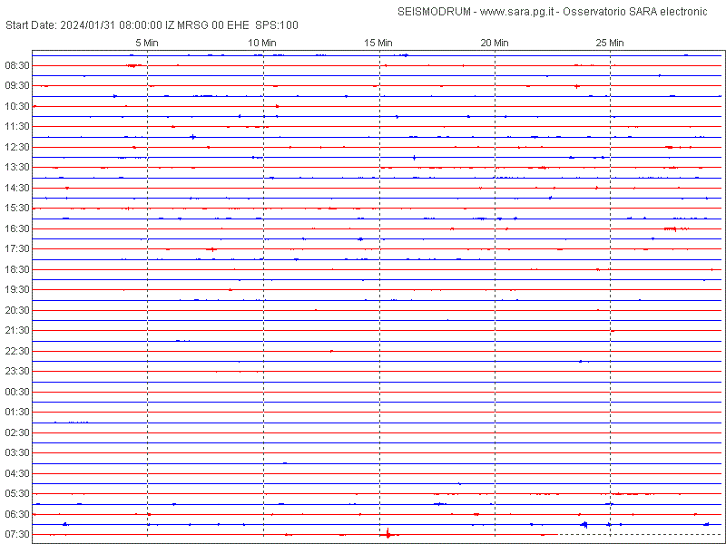Click the 03:30 time label
726x544 pixels.
click(x=17, y=452)
